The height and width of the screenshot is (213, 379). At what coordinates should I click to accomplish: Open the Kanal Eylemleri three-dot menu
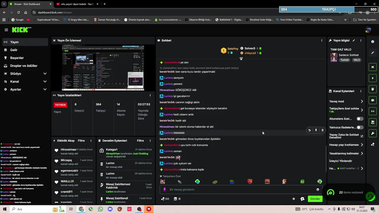pyautogui.click(x=361, y=91)
